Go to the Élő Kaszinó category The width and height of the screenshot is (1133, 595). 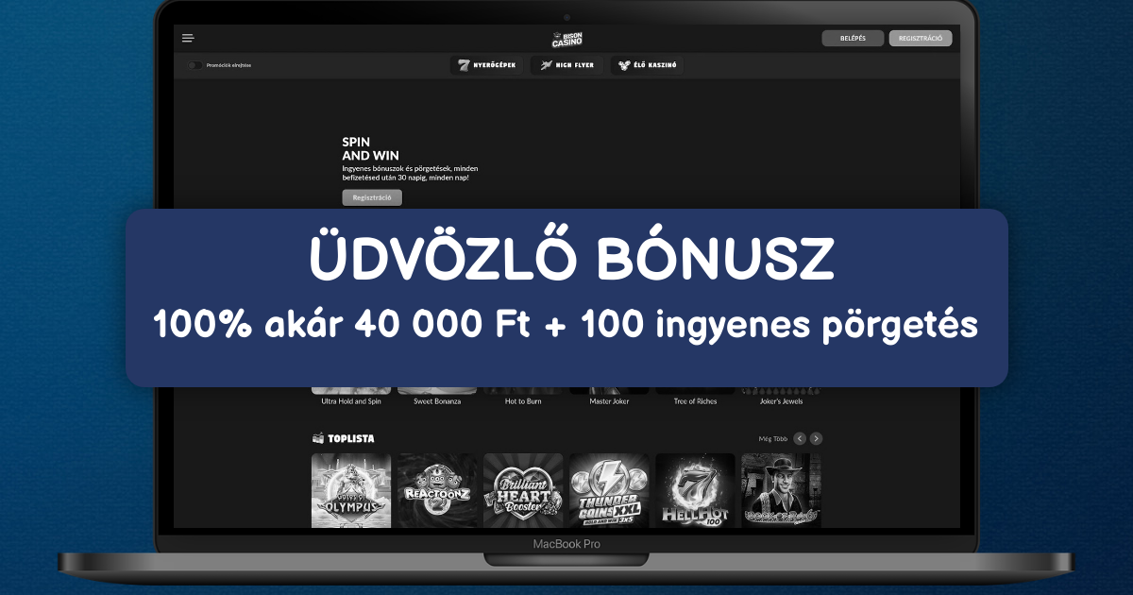(x=647, y=65)
